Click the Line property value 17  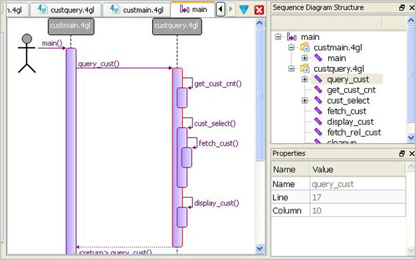click(x=358, y=197)
